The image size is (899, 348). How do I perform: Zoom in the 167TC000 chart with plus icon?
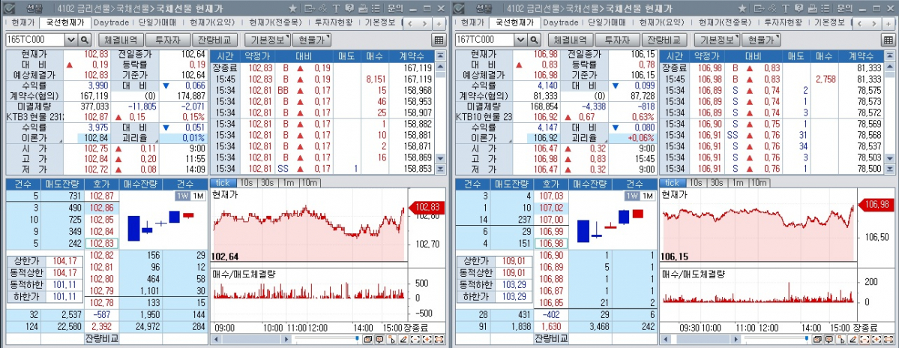(x=877, y=340)
